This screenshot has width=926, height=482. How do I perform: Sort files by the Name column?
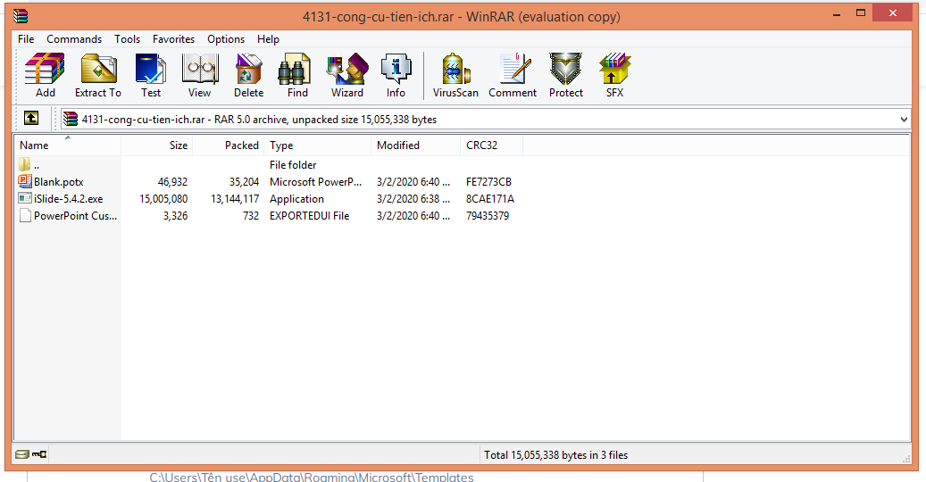[x=67, y=145]
